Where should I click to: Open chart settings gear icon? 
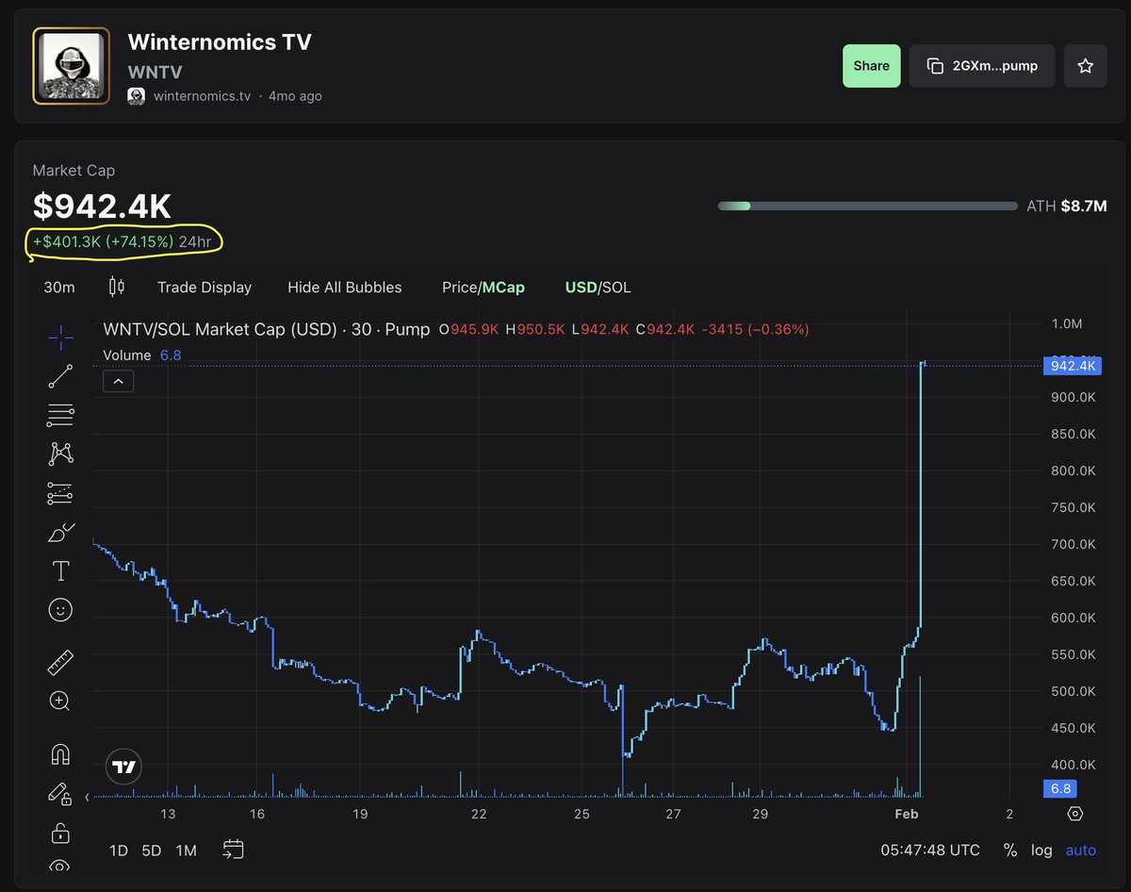[1075, 814]
